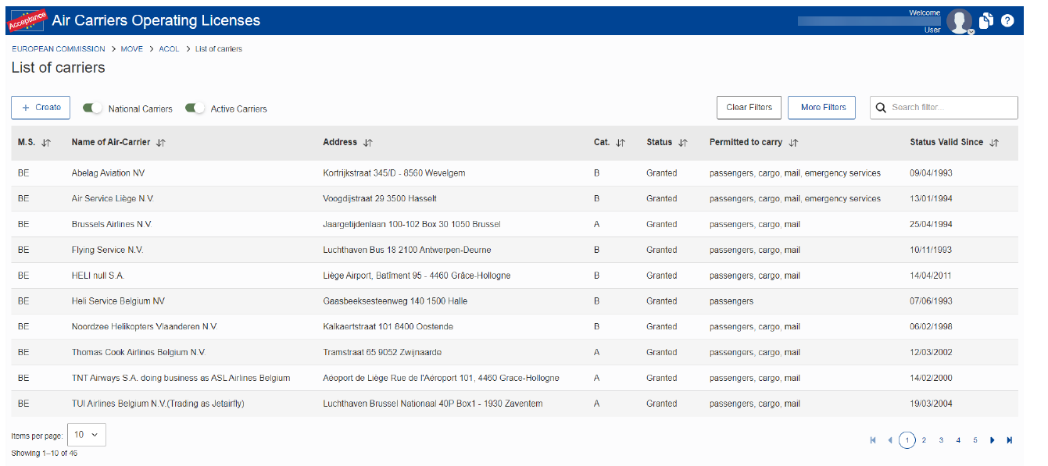Click address Kalkaertstraat 101 8400 Oostende
Viewport: 1048px width, 466px height.
[x=388, y=327]
